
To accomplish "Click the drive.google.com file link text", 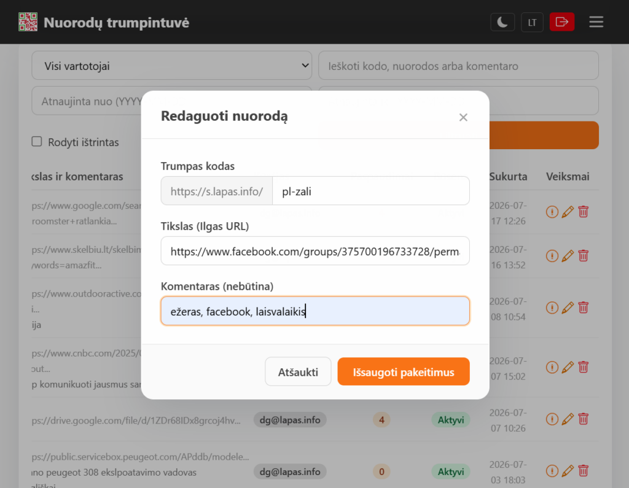I will (136, 420).
